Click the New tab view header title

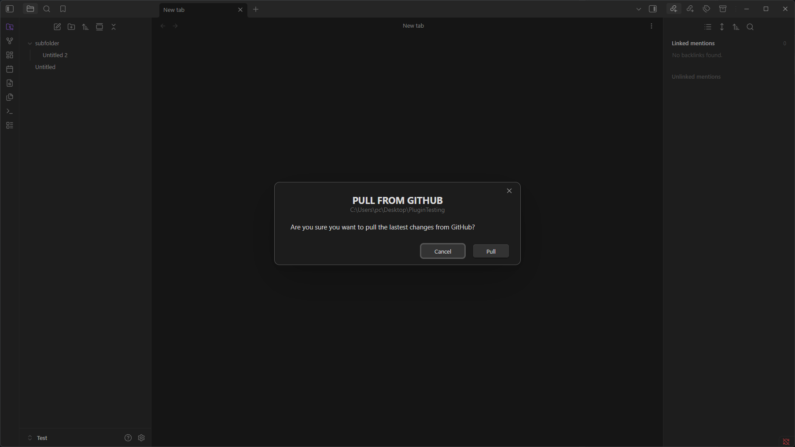pos(413,26)
